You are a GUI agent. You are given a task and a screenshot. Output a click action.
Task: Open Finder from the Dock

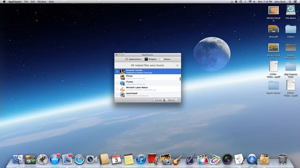18,159
